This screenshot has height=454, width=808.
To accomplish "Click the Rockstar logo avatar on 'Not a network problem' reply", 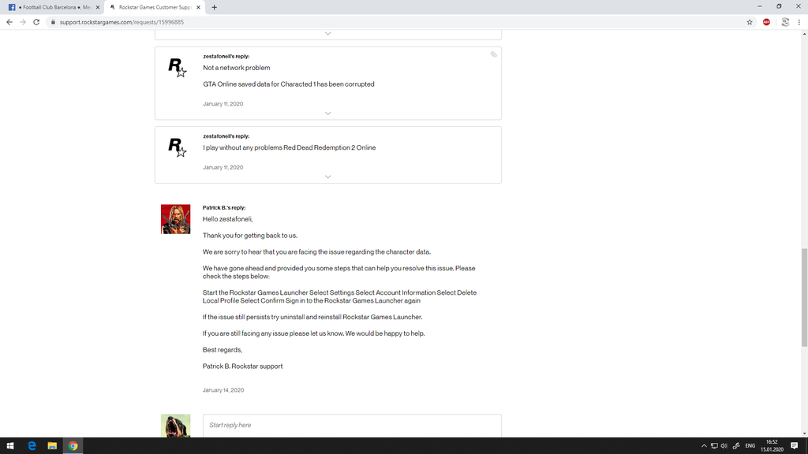I will (x=177, y=68).
